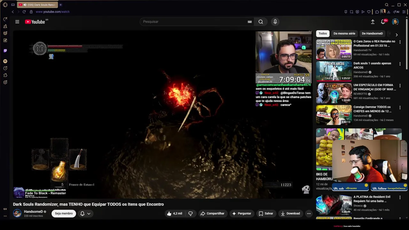Open History clock icon in sidebar

tap(5, 68)
